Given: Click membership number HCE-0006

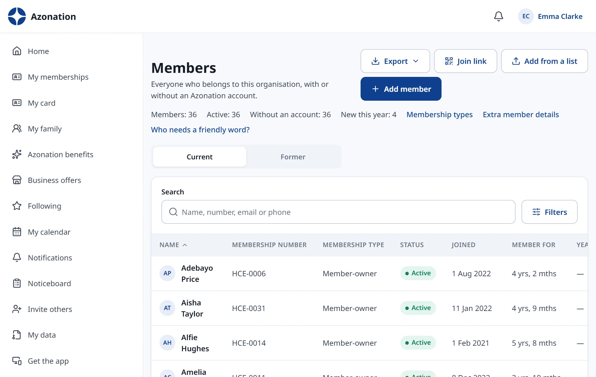Looking at the screenshot, I should click(x=249, y=274).
